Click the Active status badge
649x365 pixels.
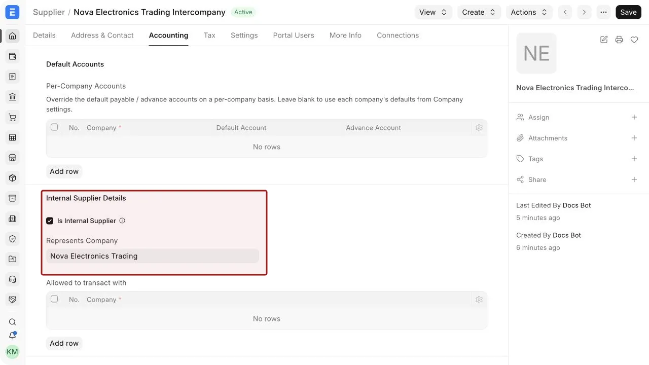[243, 12]
